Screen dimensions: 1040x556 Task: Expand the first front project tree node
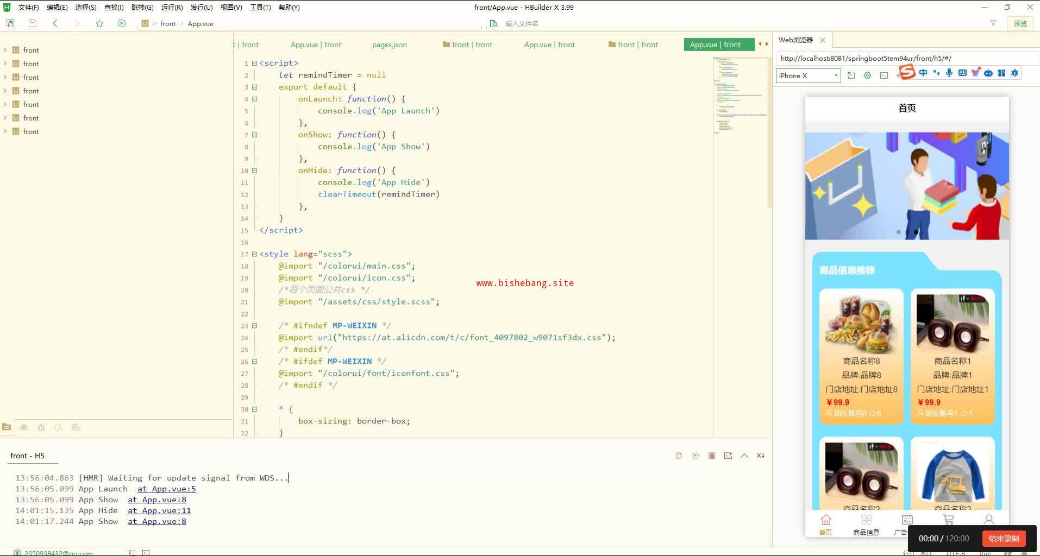tap(5, 50)
